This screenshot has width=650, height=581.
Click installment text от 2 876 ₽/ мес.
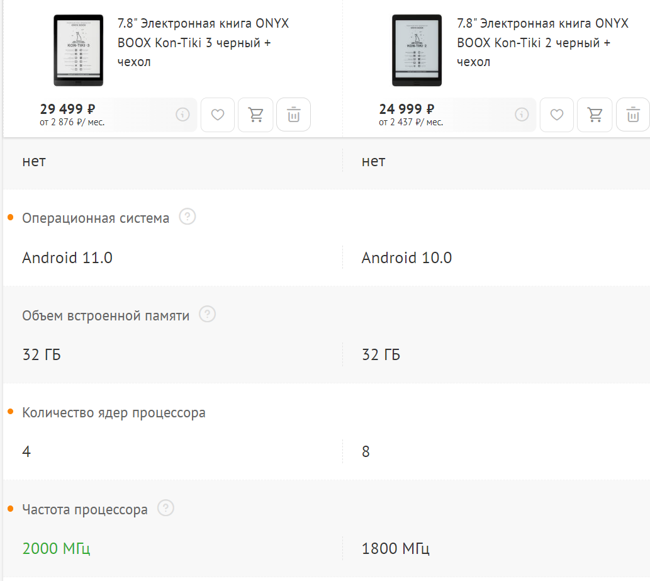(x=72, y=122)
